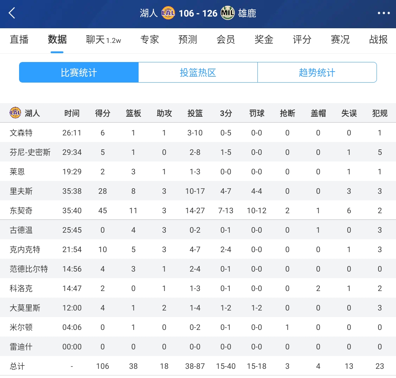Viewport: 396px width, 378px height.
Task: View the 赛况 tab
Action: [340, 40]
